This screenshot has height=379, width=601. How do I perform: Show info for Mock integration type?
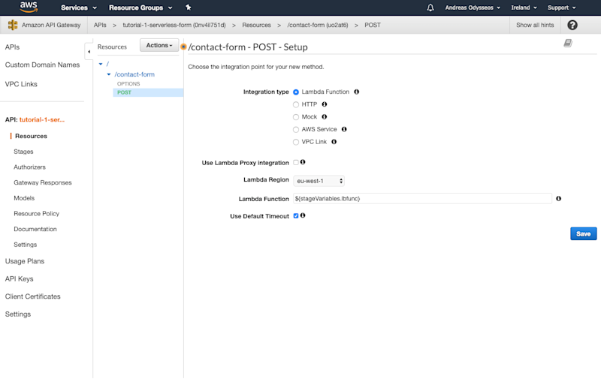(325, 117)
